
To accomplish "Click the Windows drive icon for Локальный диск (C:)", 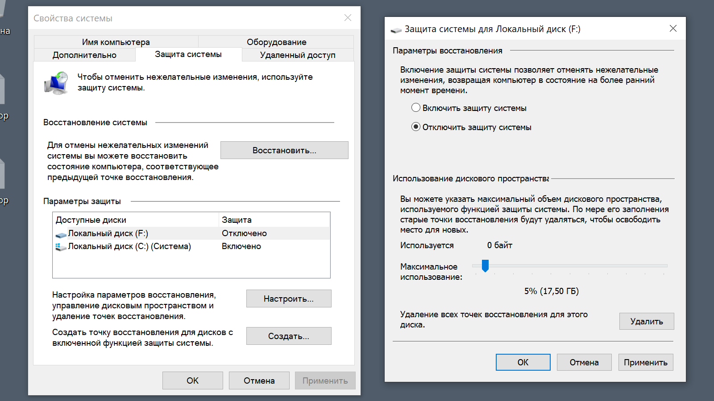I will pyautogui.click(x=61, y=247).
